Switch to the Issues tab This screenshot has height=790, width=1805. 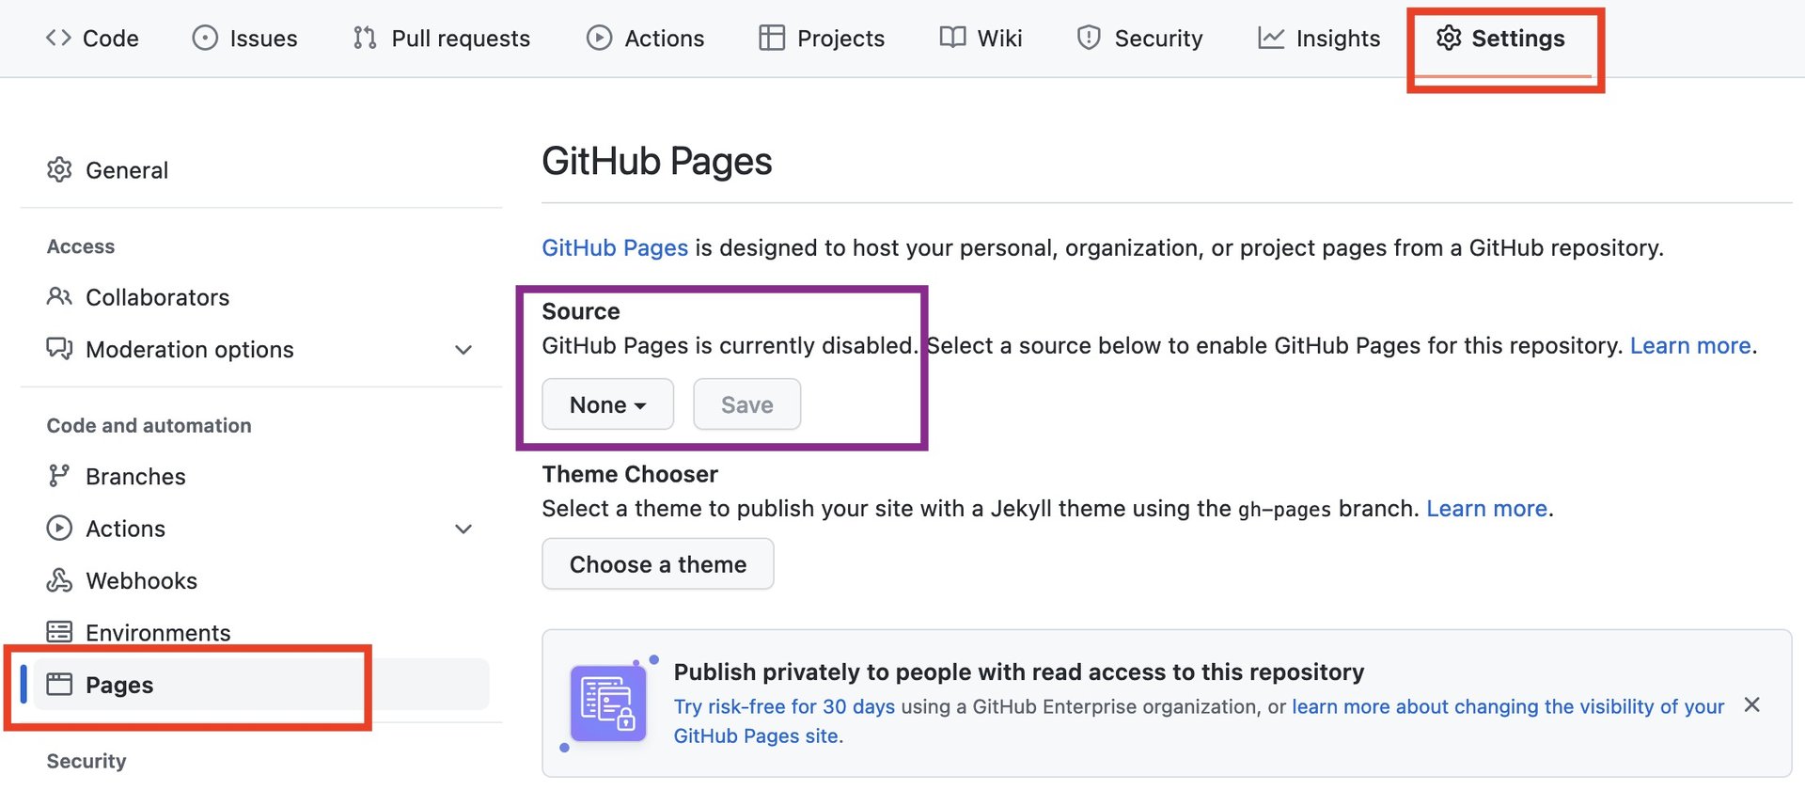coord(244,38)
